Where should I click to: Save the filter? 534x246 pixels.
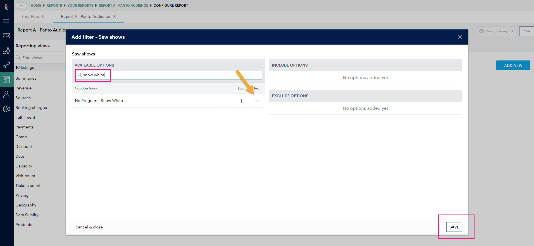pyautogui.click(x=454, y=227)
